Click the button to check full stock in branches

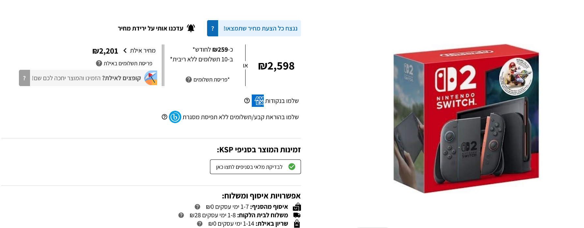tap(255, 167)
